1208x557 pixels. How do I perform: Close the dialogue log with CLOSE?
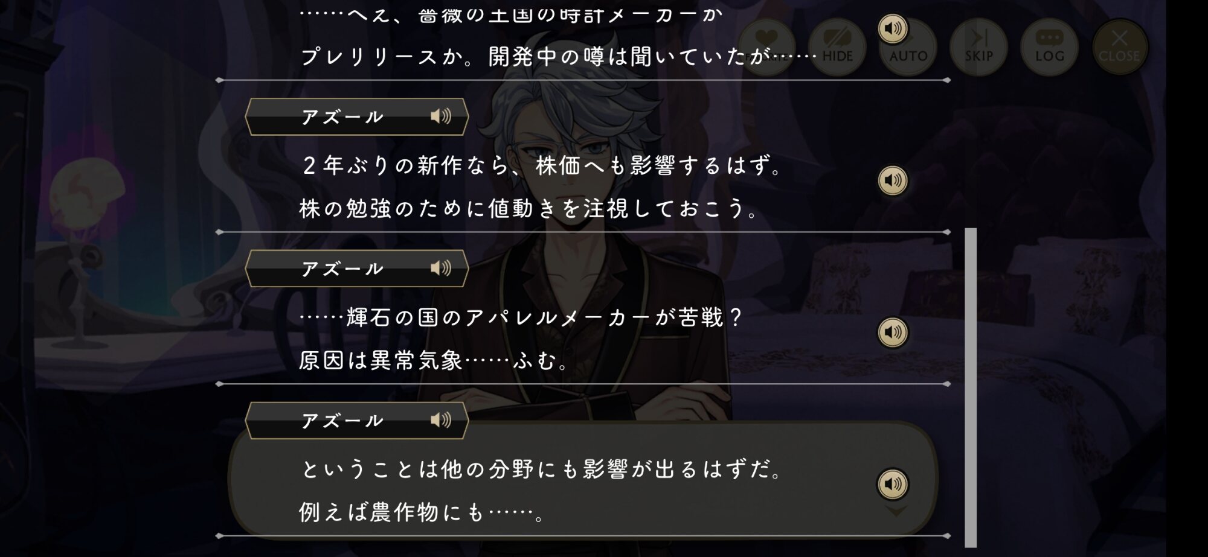tap(1119, 48)
